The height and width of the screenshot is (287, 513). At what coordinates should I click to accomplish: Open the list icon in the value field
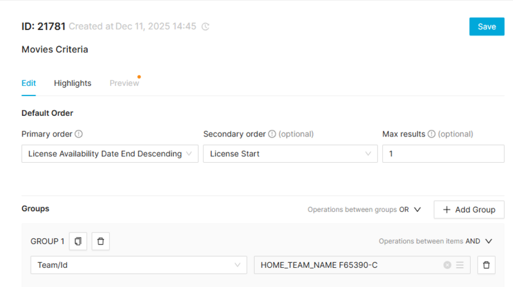click(459, 265)
